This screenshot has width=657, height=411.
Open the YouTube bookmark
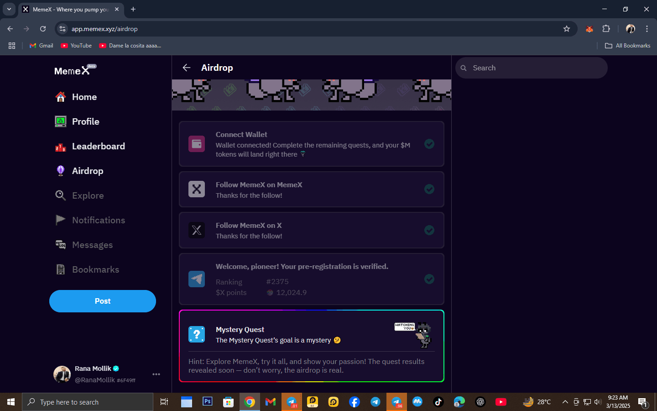[x=76, y=46]
